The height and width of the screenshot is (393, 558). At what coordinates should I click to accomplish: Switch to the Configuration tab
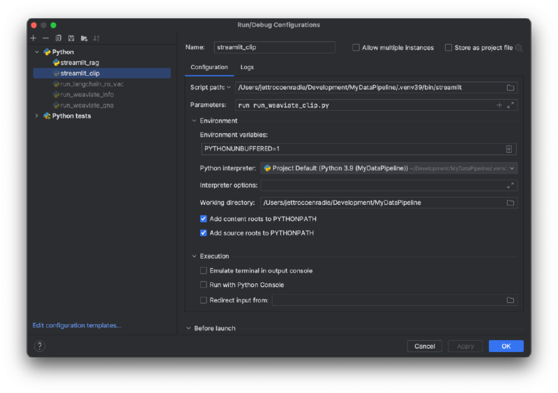209,67
